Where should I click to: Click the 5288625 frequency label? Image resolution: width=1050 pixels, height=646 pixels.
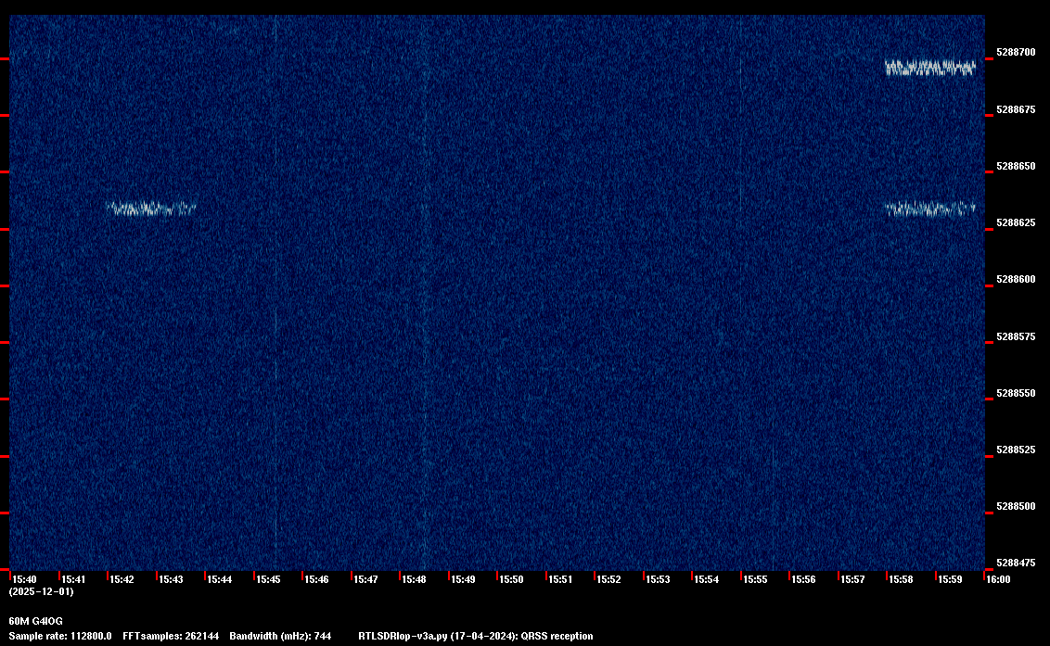1016,223
